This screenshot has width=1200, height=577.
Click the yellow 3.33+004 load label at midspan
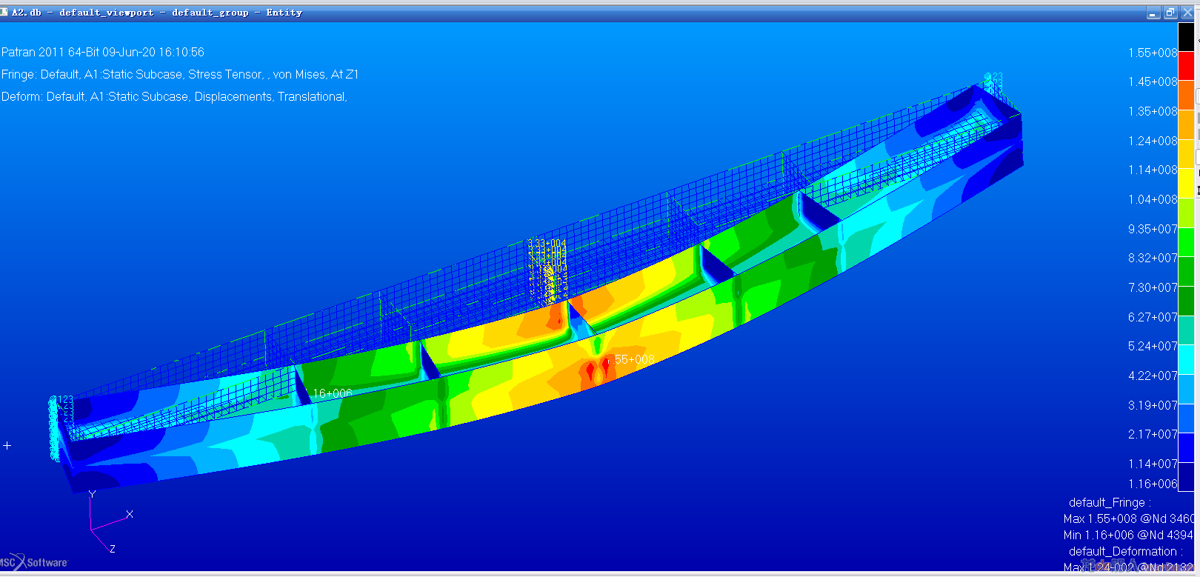click(547, 244)
